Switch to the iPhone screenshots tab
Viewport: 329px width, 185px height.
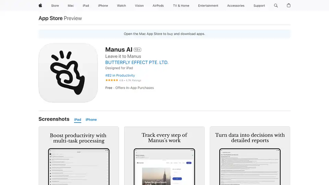pos(91,120)
